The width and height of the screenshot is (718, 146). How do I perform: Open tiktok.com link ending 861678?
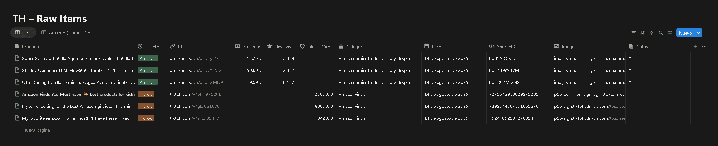(194, 106)
